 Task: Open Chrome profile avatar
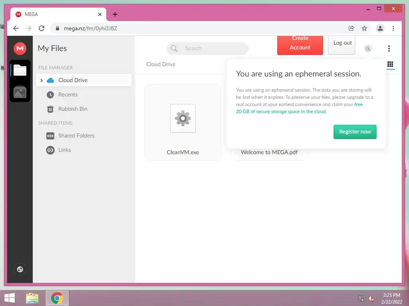click(x=380, y=28)
